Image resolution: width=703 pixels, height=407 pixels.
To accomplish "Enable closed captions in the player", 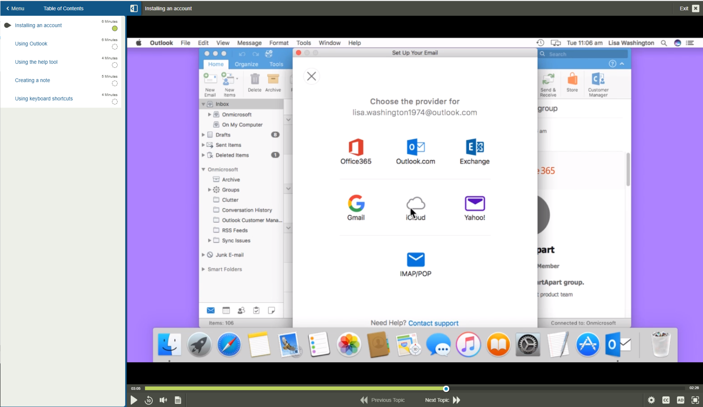I will point(666,400).
